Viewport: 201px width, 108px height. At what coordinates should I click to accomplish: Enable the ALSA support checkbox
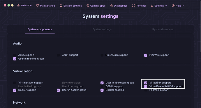coord(15,55)
